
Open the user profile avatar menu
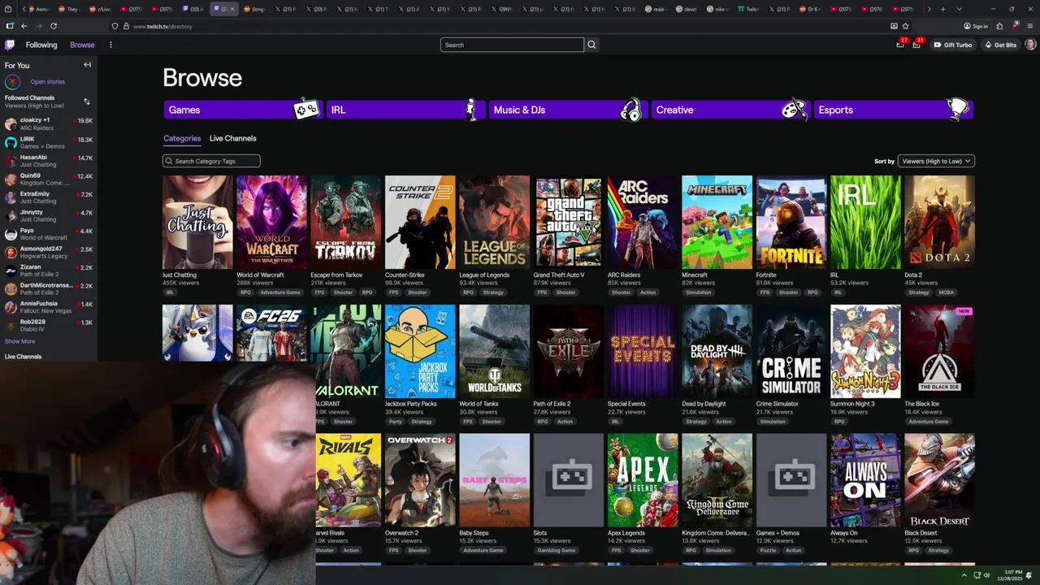tap(1030, 45)
